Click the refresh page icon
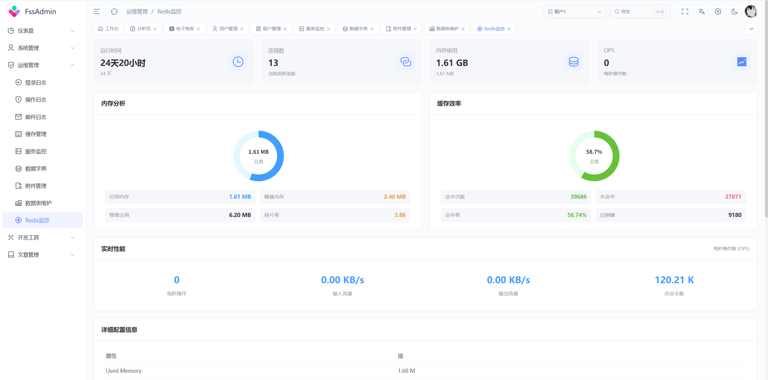 point(114,12)
